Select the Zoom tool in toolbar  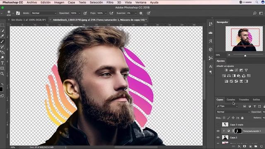(x=2, y=74)
